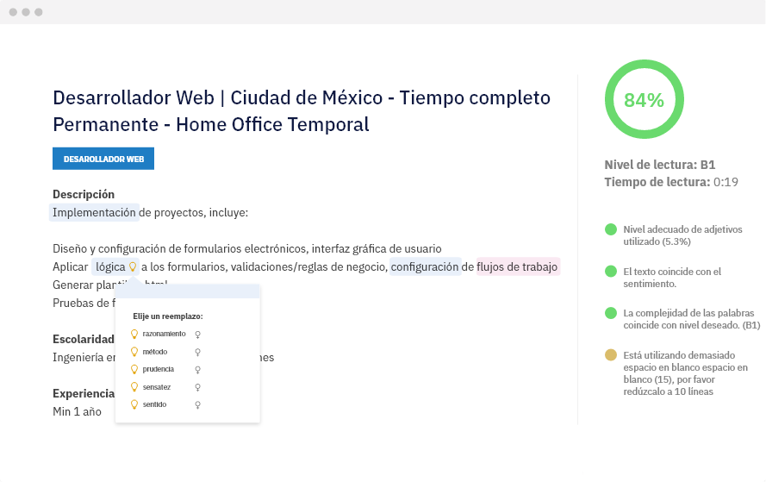Viewport: 766px width, 482px height.
Task: Click the lightbulb icon beside sensatez
Action: (x=134, y=387)
